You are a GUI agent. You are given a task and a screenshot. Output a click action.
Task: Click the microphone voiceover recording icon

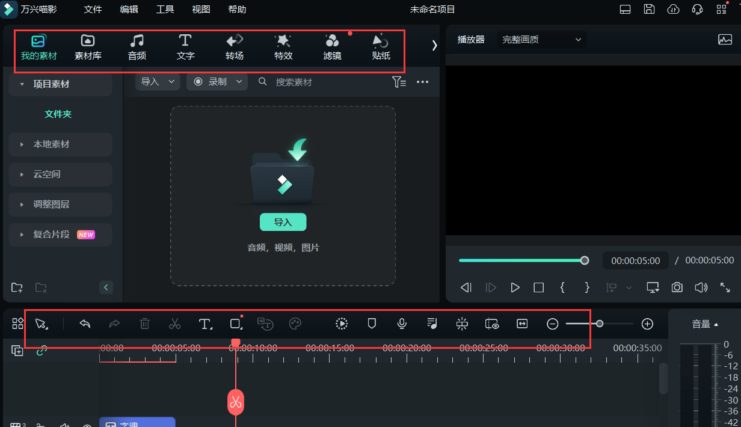401,324
